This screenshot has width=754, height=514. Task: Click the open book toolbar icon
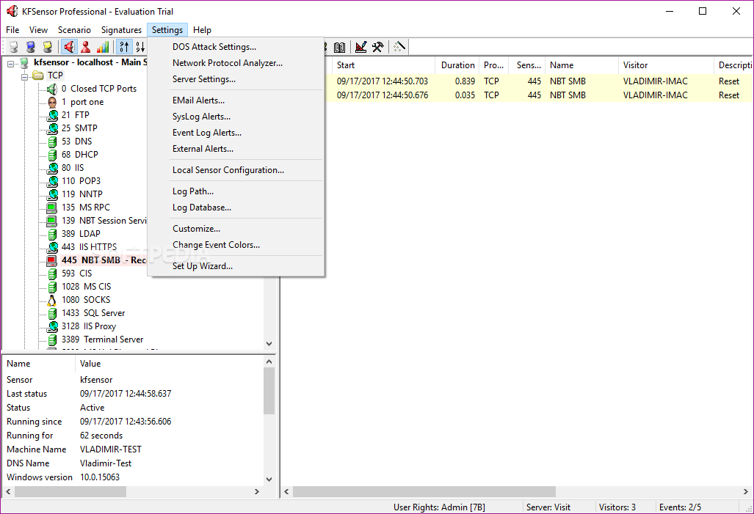pyautogui.click(x=339, y=47)
